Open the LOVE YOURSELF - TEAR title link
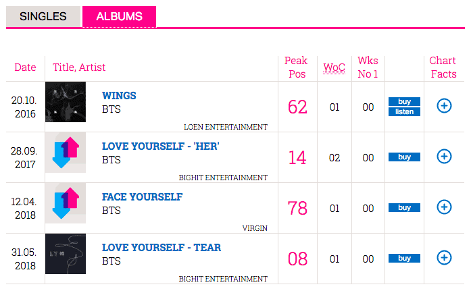471x293 pixels. pos(162,248)
